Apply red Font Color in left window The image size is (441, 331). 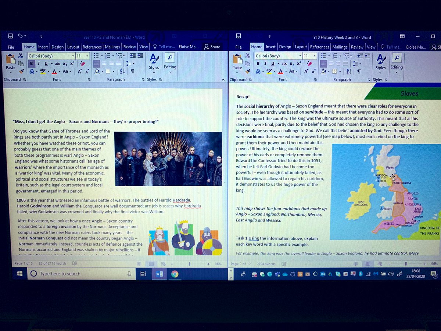coord(54,71)
